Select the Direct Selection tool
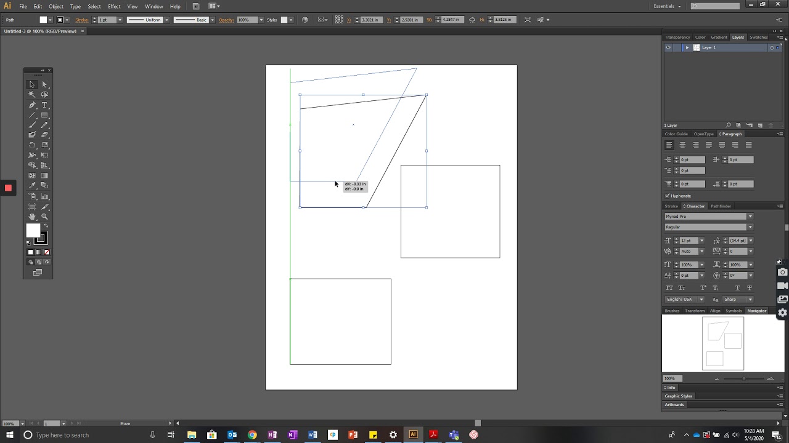This screenshot has height=443, width=789. pos(44,84)
